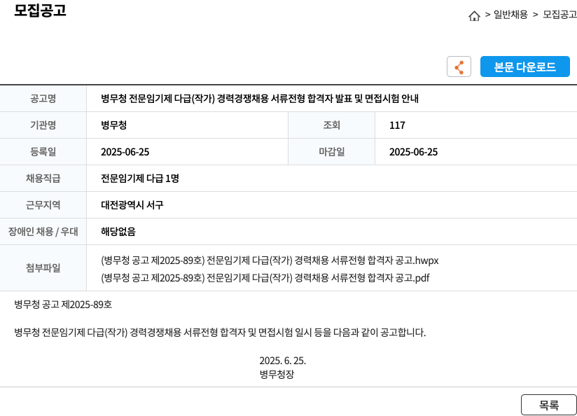This screenshot has width=577, height=416.
Task: Click the 근무지역 label cell
Action: (x=43, y=205)
